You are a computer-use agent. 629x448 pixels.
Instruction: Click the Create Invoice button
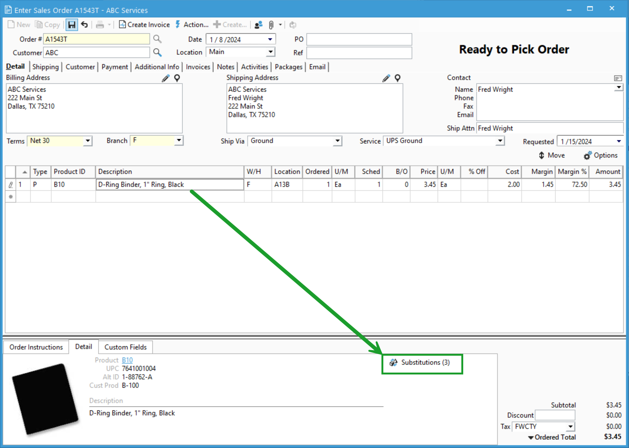(144, 24)
